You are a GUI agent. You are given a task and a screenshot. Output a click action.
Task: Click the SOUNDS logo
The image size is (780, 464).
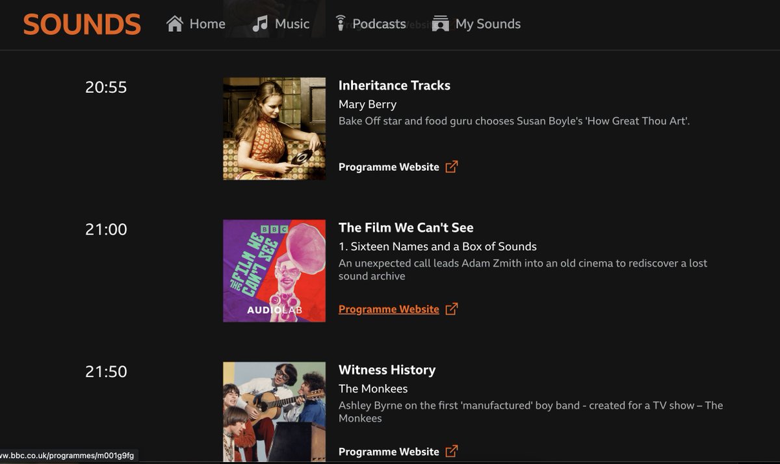(82, 25)
